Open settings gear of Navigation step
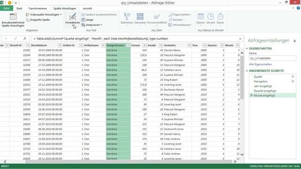Viewport: 301px width, 169px height. 293,81
